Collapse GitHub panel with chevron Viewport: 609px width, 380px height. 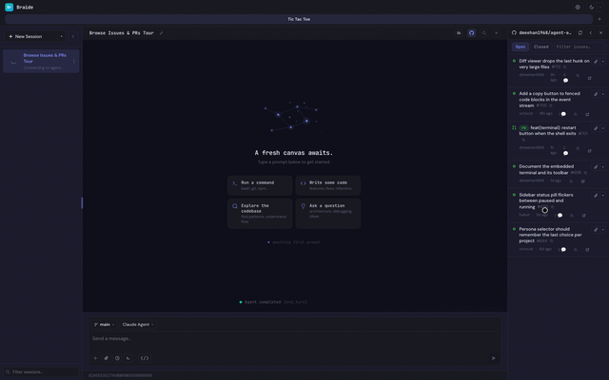click(x=591, y=33)
